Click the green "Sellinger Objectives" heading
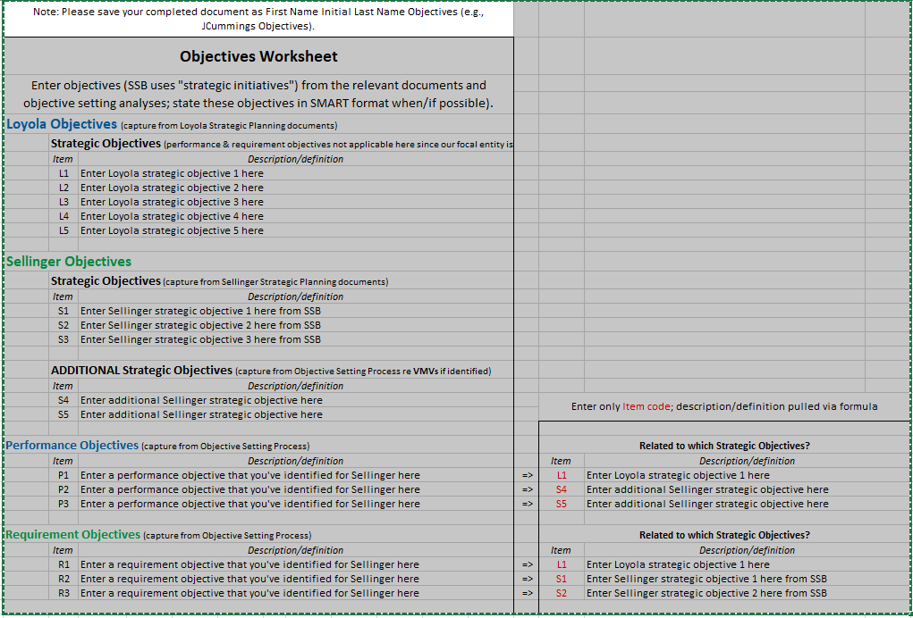Image resolution: width=913 pixels, height=618 pixels. point(69,262)
